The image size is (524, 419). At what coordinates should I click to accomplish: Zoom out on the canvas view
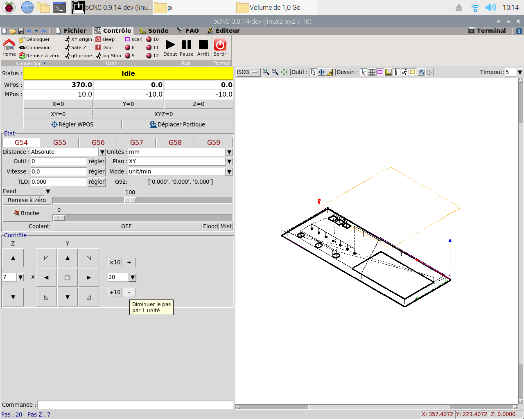pos(275,72)
